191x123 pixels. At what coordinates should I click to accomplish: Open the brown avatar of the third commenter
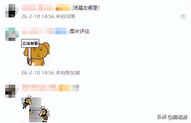tap(12, 91)
